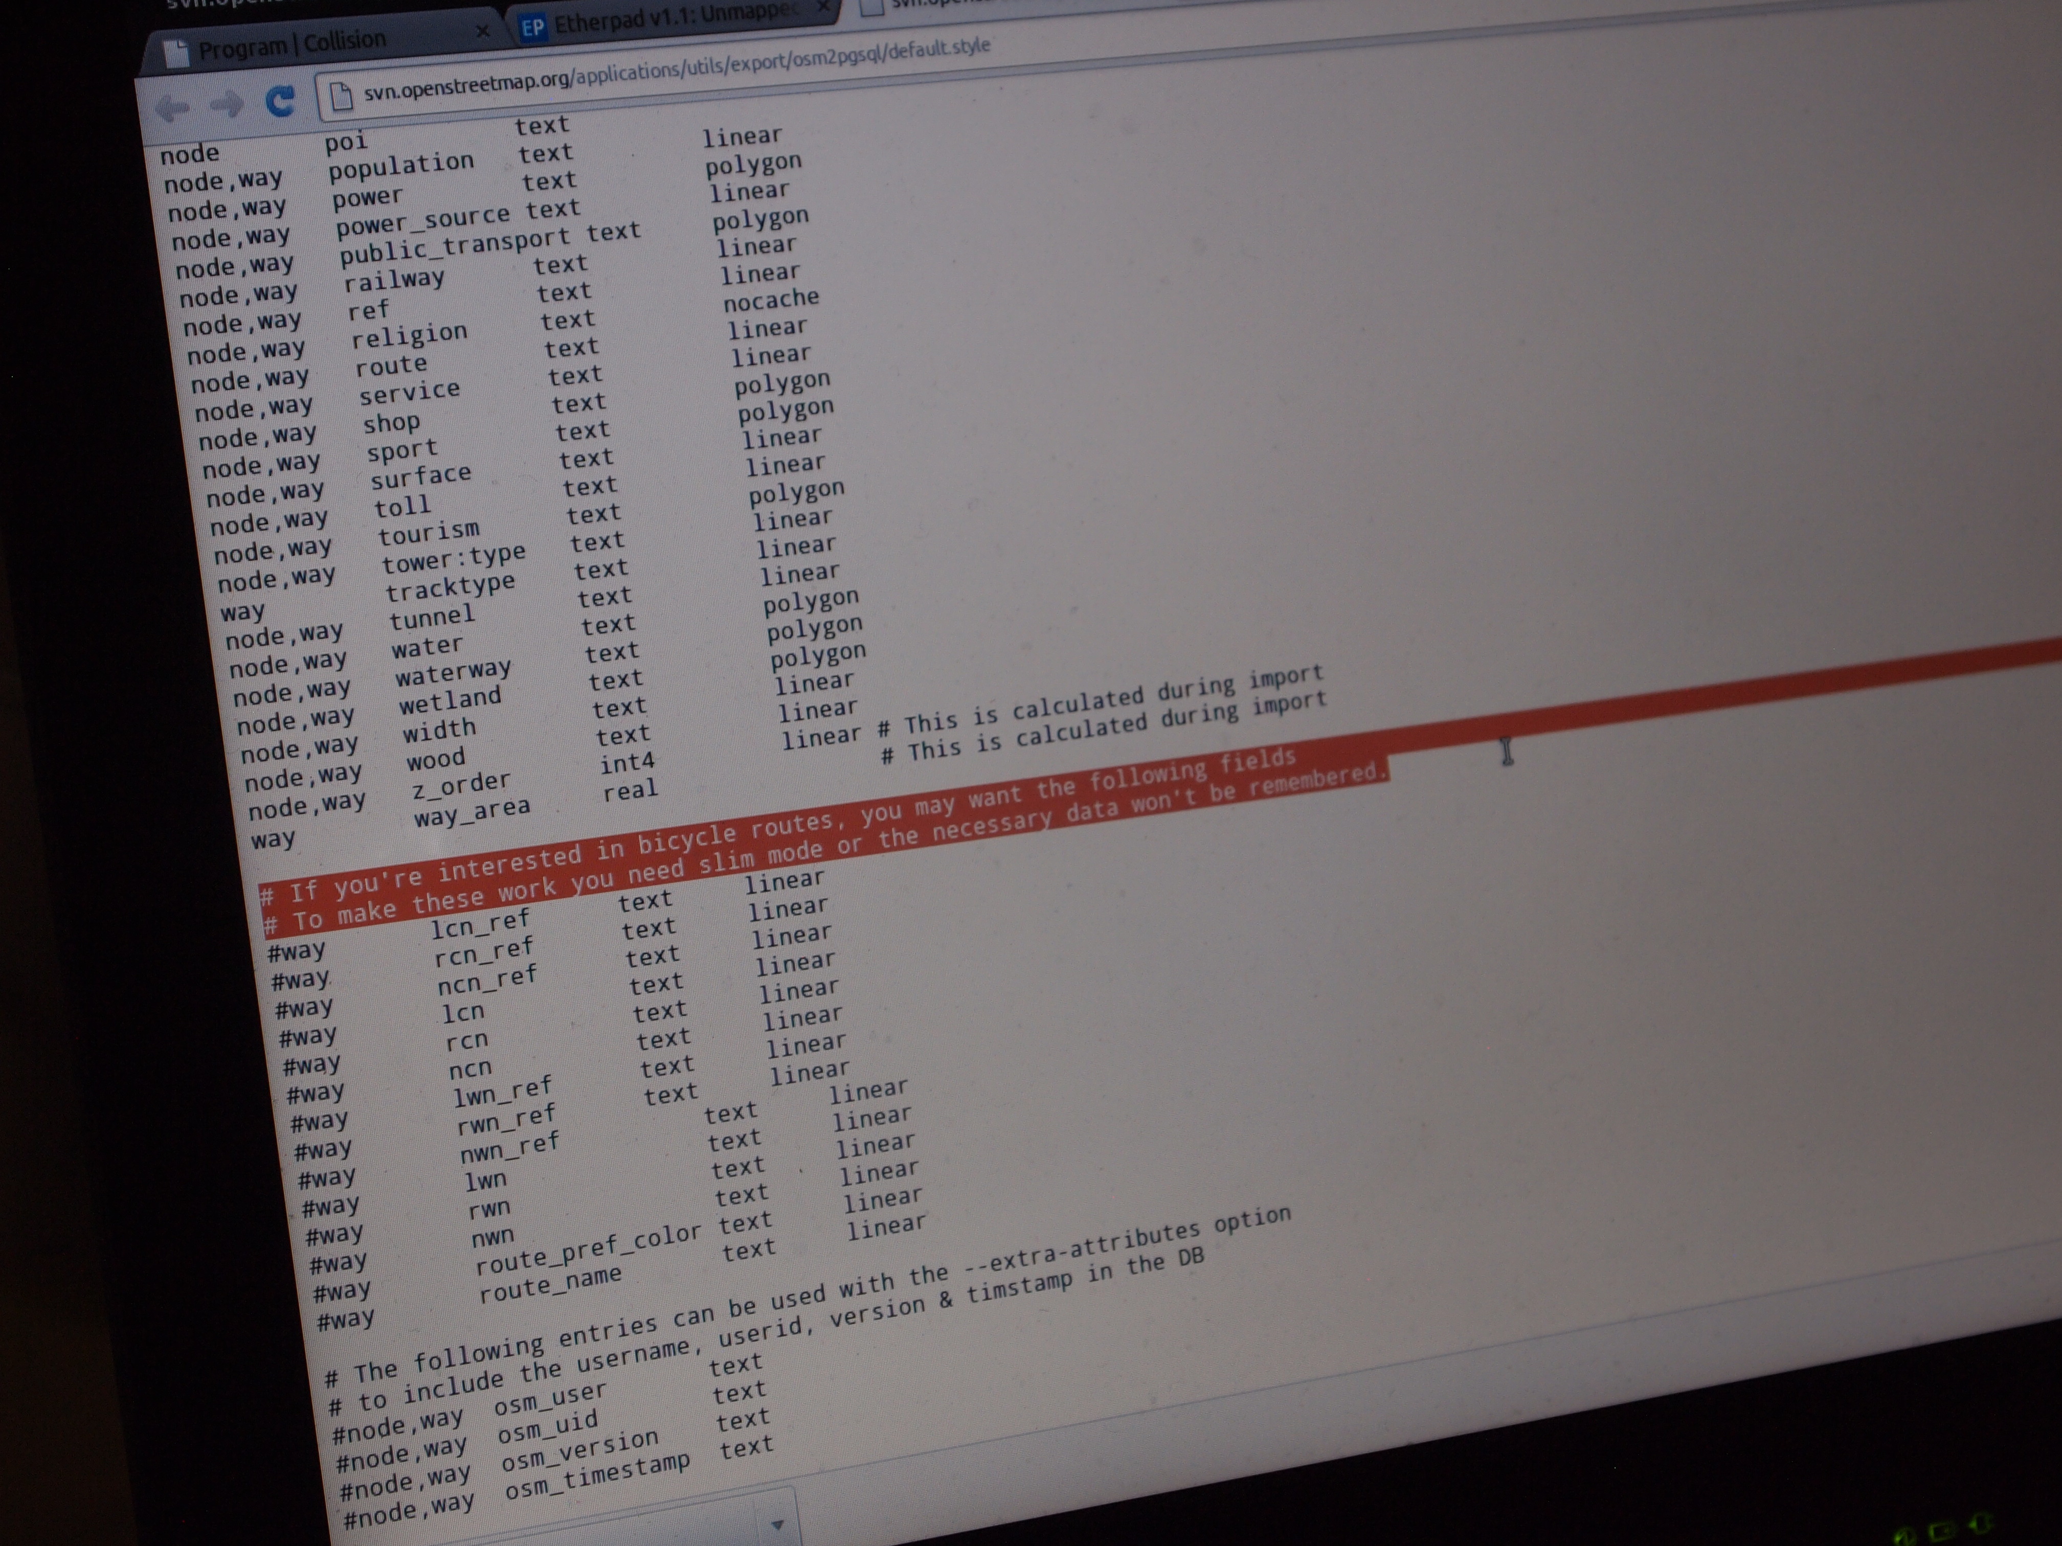Click the '--extra-attributes option' comment line
Screen dimensions: 2062x1546
click(x=808, y=1297)
